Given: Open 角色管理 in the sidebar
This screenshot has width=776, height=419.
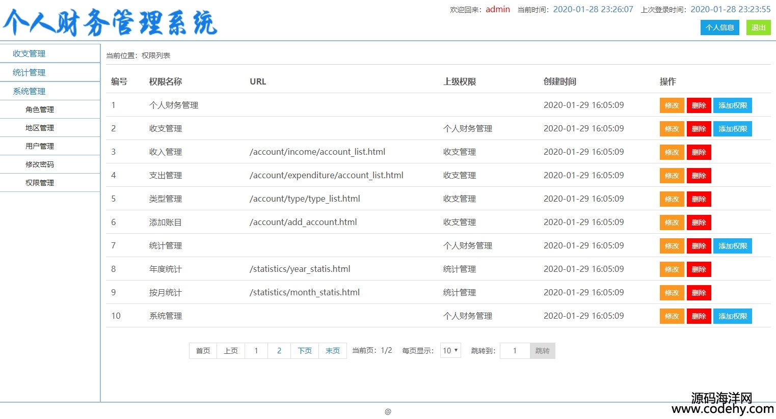Looking at the screenshot, I should click(x=40, y=109).
